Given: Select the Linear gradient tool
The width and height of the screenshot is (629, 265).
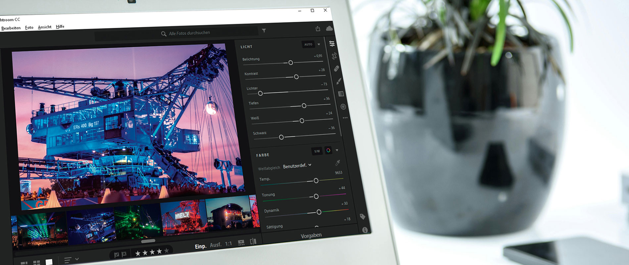Looking at the screenshot, I should pos(341,94).
